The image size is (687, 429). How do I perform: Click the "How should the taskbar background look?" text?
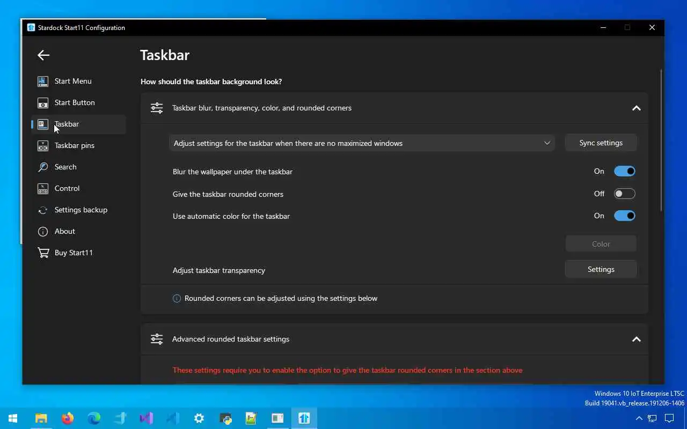pyautogui.click(x=211, y=82)
